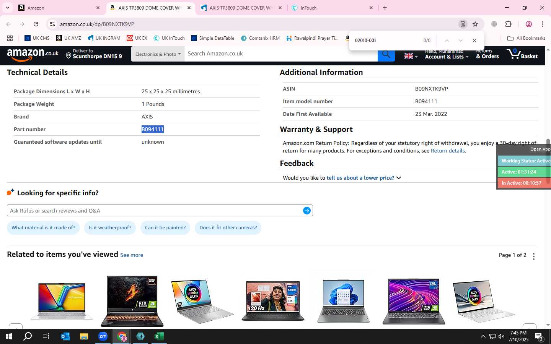The width and height of the screenshot is (551, 344).
Task: Open the UK AMZ bookmark
Action: click(68, 38)
